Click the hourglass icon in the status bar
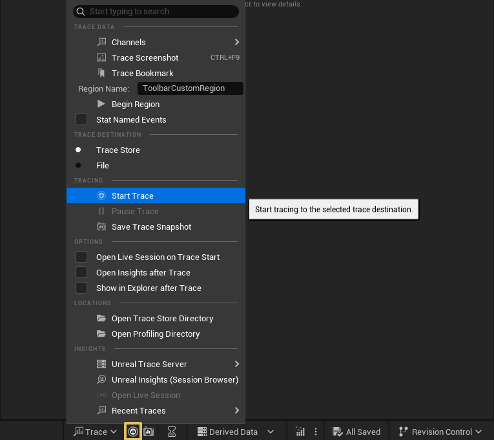The height and width of the screenshot is (440, 494). (172, 432)
